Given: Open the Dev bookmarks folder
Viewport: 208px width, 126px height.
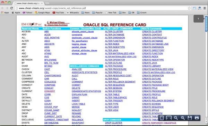Looking at the screenshot, I should (122, 12).
